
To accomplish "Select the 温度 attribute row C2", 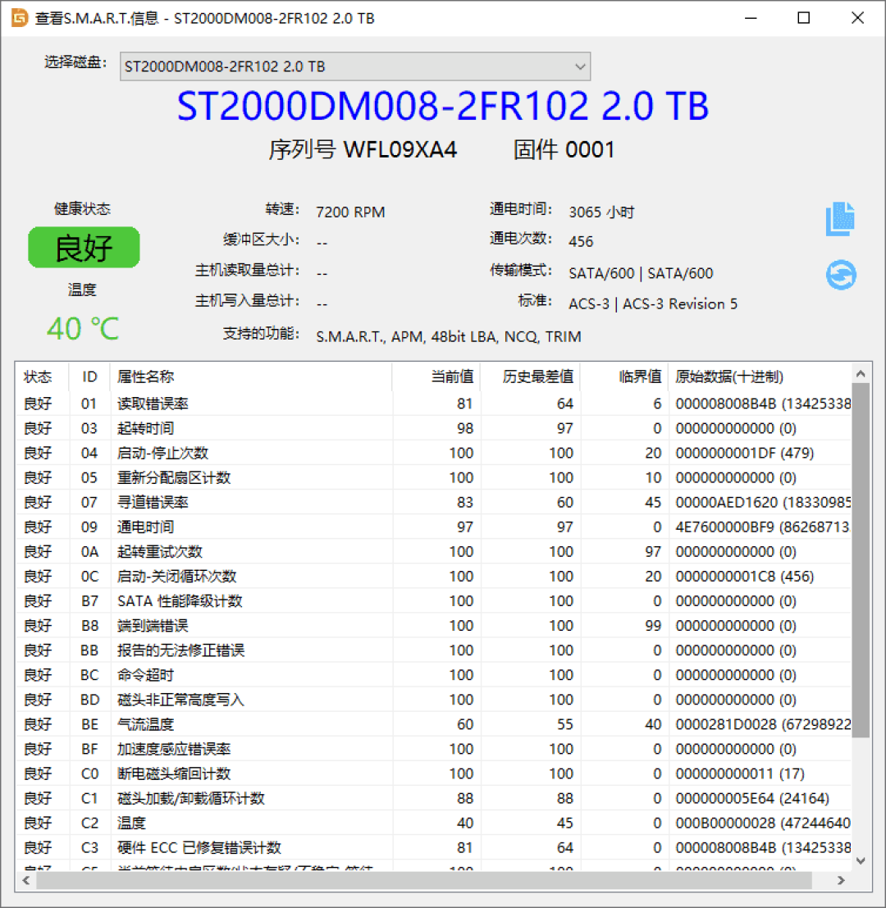I will coord(434,823).
